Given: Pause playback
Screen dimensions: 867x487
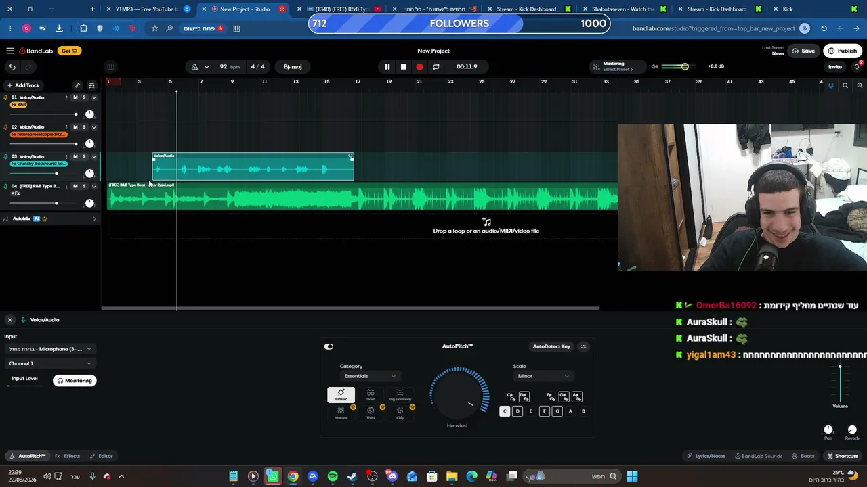Looking at the screenshot, I should pyautogui.click(x=387, y=66).
